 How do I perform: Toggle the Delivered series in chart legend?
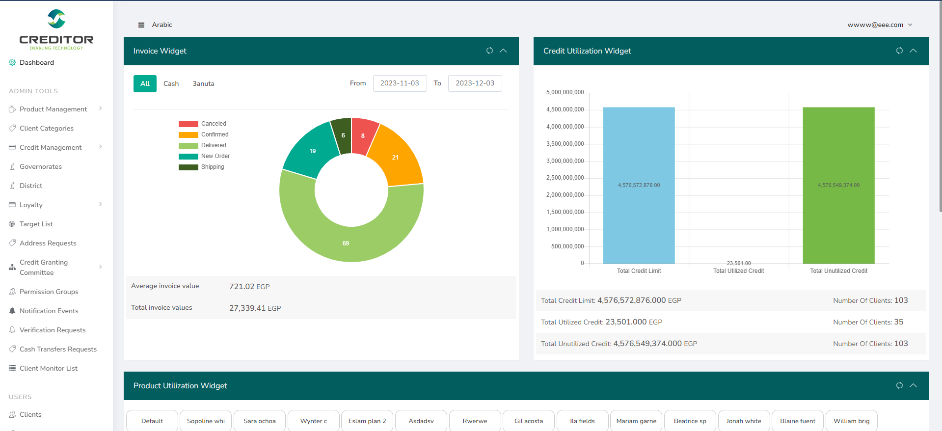(214, 145)
